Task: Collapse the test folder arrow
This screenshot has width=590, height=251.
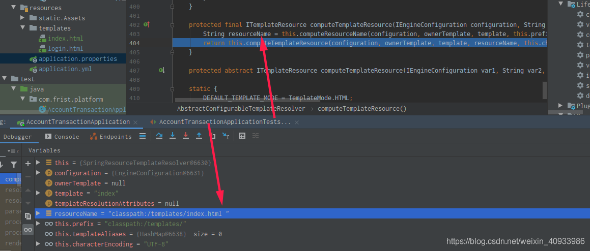Action: click(x=4, y=79)
